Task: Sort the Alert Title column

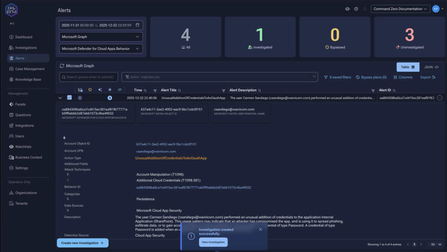Action: coord(179,90)
